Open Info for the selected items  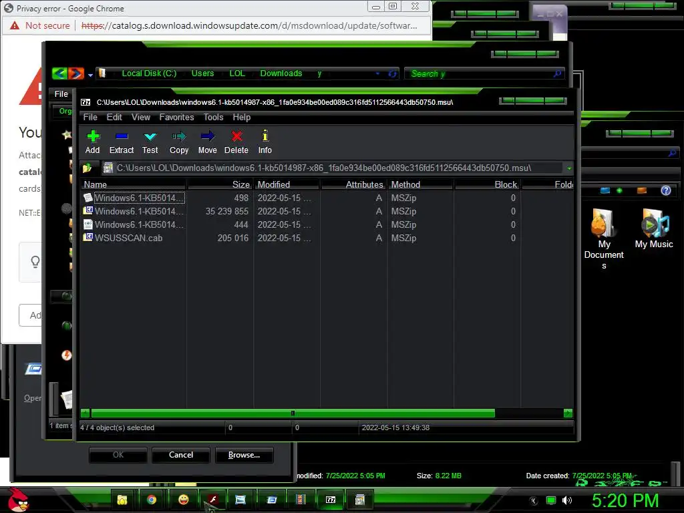[265, 142]
